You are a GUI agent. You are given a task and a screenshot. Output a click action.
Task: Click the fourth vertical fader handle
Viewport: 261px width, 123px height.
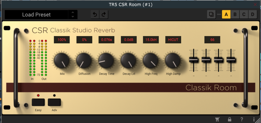[231, 59]
